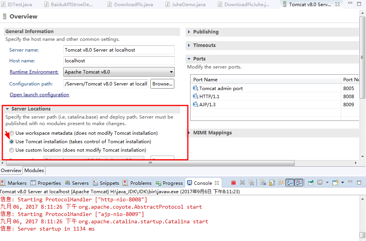Pin the current Console

click(311, 183)
